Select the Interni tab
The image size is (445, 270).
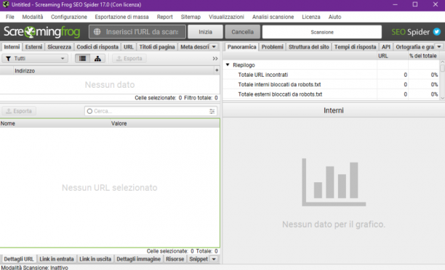(12, 46)
